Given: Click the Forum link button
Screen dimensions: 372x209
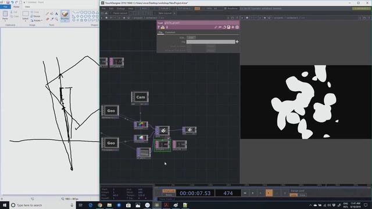Looking at the screenshot, I should tap(164, 9).
